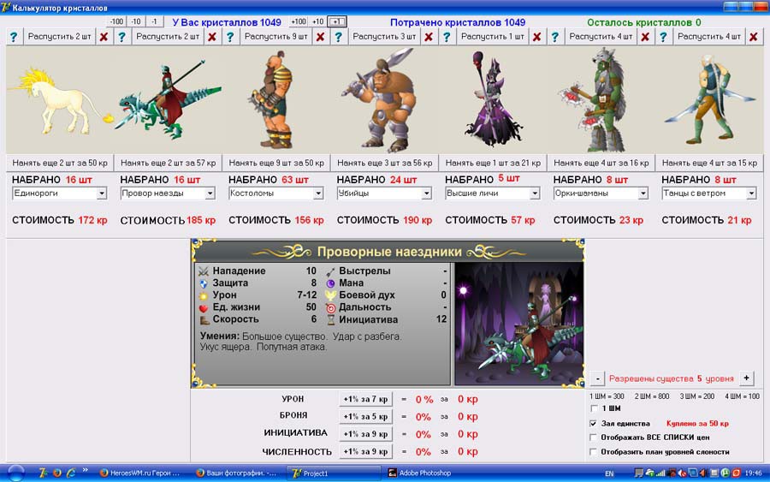Open help for Проворные наездники column
This screenshot has width=770, height=482.
(121, 37)
